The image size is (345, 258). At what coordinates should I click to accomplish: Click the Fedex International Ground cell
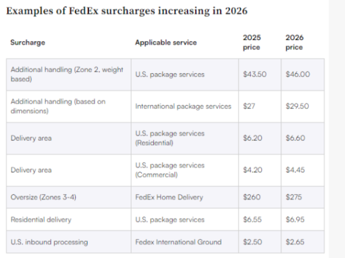[178, 242]
